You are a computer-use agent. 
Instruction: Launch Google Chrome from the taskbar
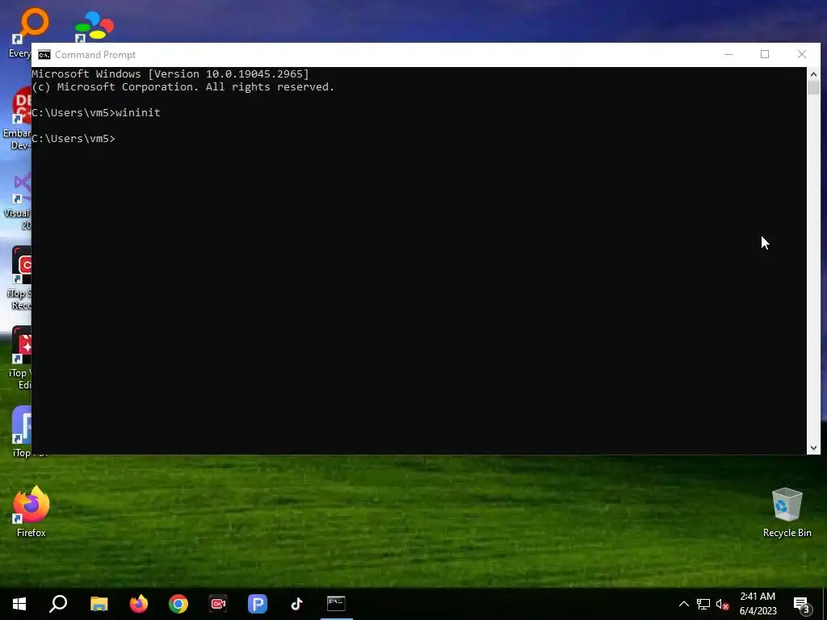click(x=178, y=604)
